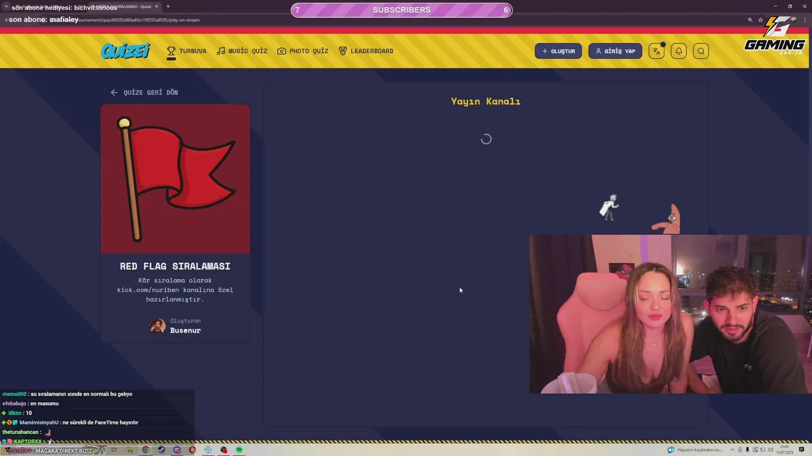Click the Red Flag Sıralaması title
This screenshot has width=812, height=456.
(175, 267)
